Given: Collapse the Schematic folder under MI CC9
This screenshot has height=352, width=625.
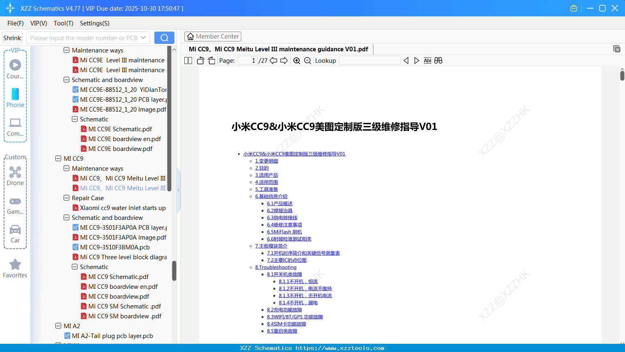Looking at the screenshot, I should point(74,267).
